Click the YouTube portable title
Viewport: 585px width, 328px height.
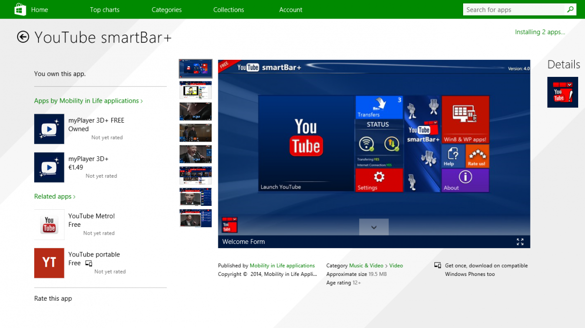[x=94, y=255]
